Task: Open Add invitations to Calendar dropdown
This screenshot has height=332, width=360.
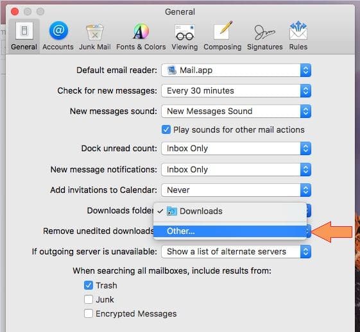Action: [236, 190]
